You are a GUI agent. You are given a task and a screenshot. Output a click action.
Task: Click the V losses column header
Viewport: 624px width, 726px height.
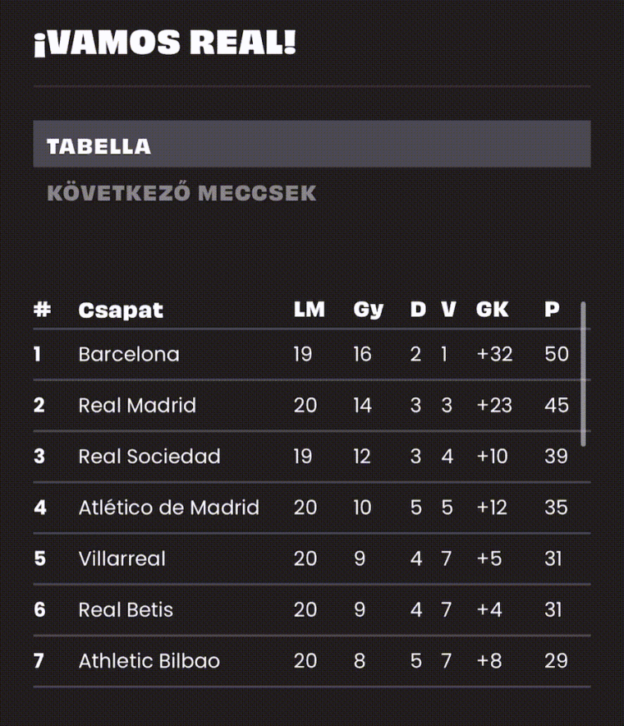coord(448,310)
